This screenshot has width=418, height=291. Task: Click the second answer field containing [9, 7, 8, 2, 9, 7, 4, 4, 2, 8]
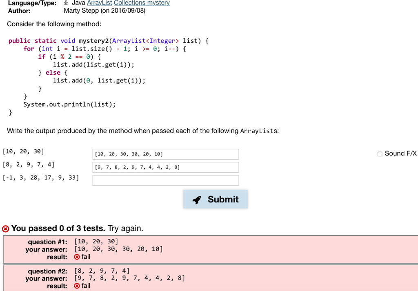tap(165, 167)
